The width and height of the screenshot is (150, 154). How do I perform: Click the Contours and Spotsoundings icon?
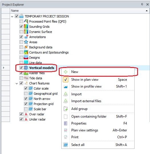point(26,52)
